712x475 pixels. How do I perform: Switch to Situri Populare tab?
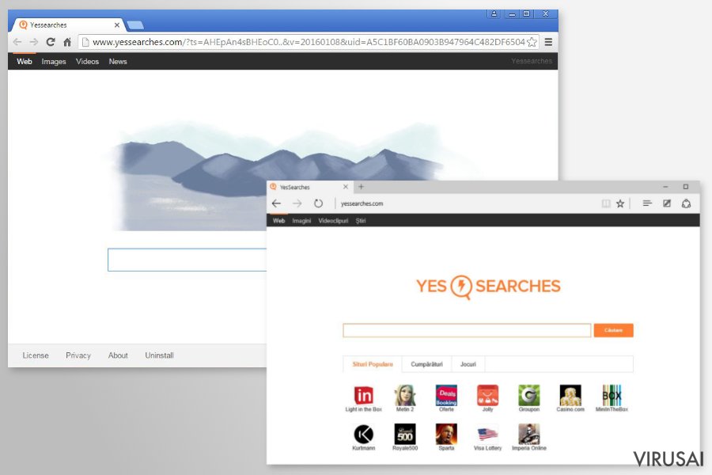click(373, 364)
